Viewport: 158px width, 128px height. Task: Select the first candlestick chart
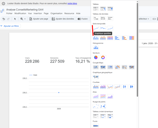click(x=125, y=87)
